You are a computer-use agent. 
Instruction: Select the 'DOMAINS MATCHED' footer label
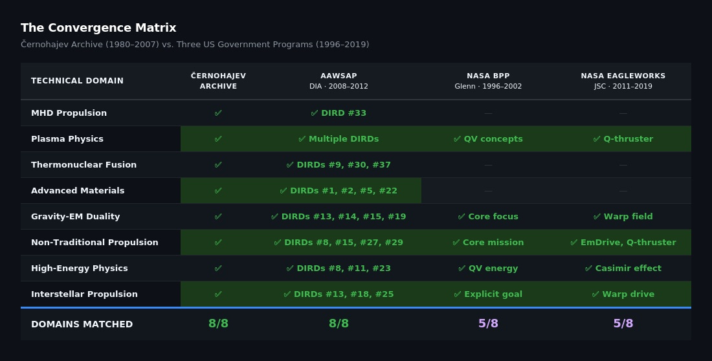(x=82, y=324)
